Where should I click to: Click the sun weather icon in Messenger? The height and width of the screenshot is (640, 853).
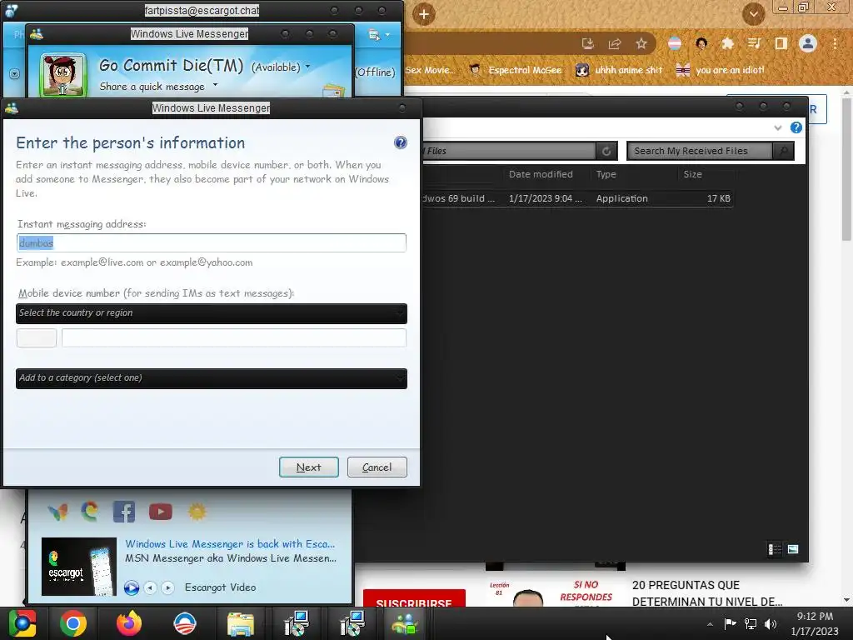197,512
